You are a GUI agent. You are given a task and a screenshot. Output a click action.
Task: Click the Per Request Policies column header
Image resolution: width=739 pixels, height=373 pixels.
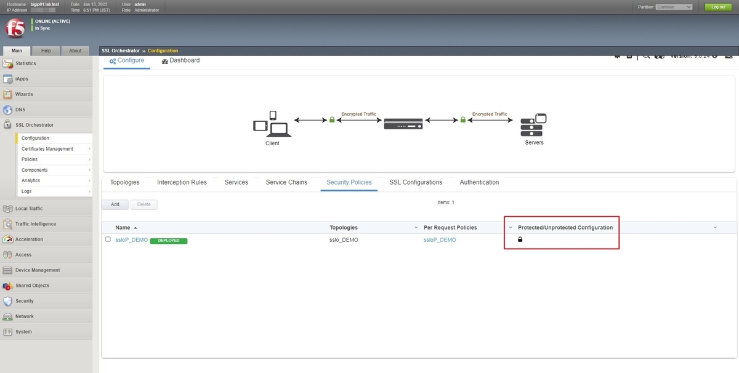pos(450,228)
